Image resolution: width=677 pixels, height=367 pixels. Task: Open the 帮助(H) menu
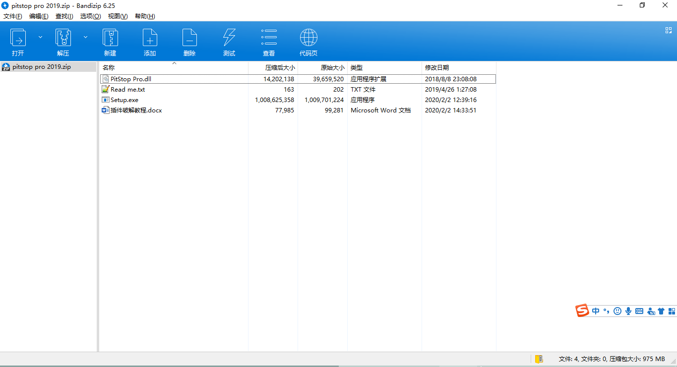(145, 16)
